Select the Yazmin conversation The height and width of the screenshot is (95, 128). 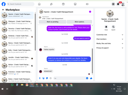click(x=17, y=15)
